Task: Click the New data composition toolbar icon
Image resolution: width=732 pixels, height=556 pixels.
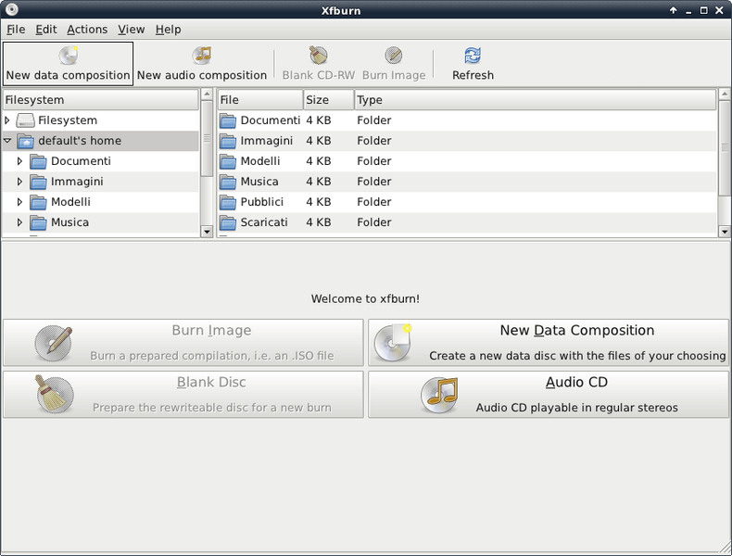Action: click(x=69, y=56)
